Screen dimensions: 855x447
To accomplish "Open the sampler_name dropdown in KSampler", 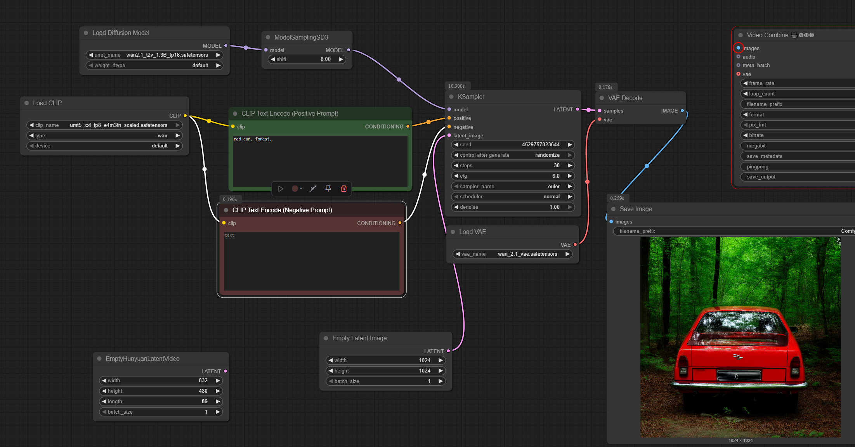I will coord(512,186).
